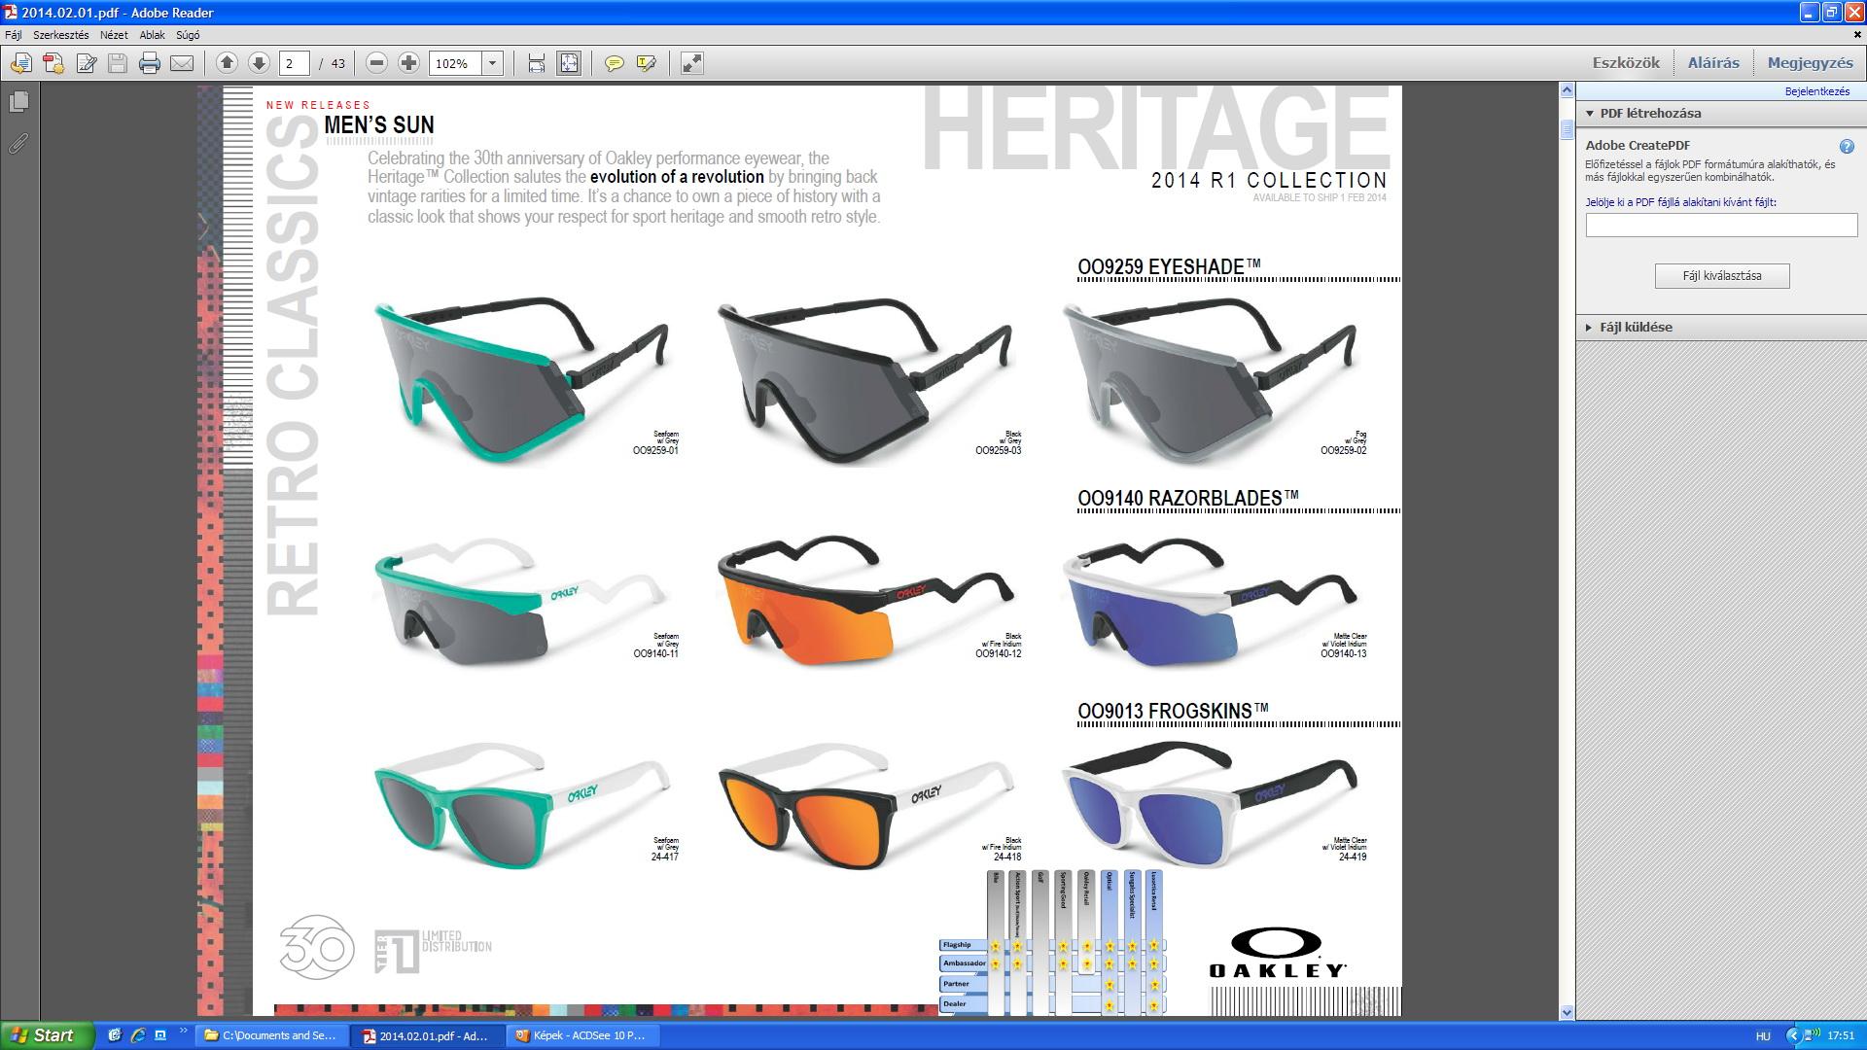This screenshot has height=1050, width=1867.
Task: Click the Fájl kiválasztása button
Action: [x=1721, y=276]
